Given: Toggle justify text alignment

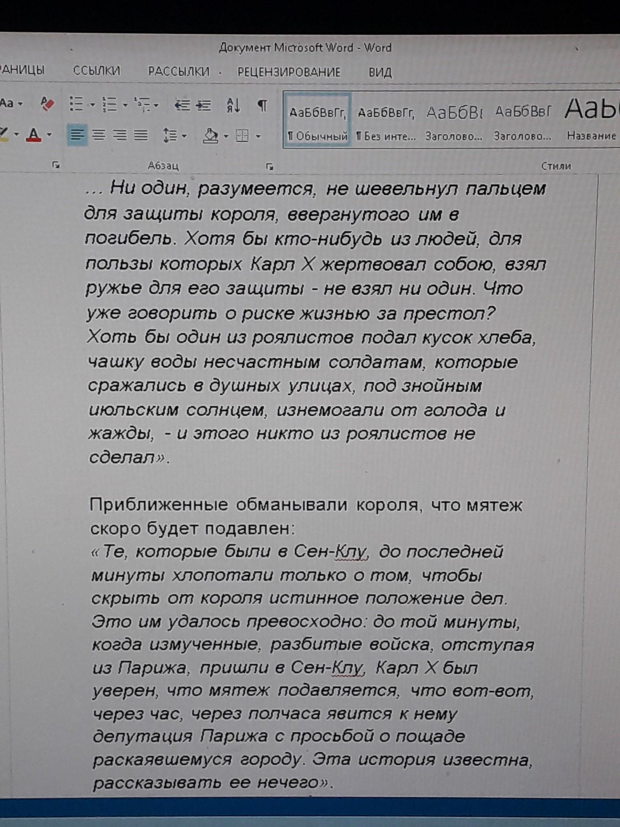Looking at the screenshot, I should click(141, 135).
